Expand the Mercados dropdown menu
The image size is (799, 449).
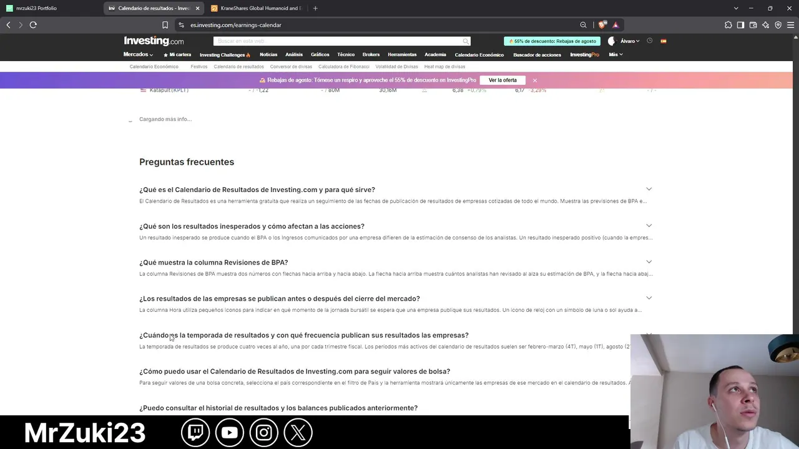pos(138,54)
